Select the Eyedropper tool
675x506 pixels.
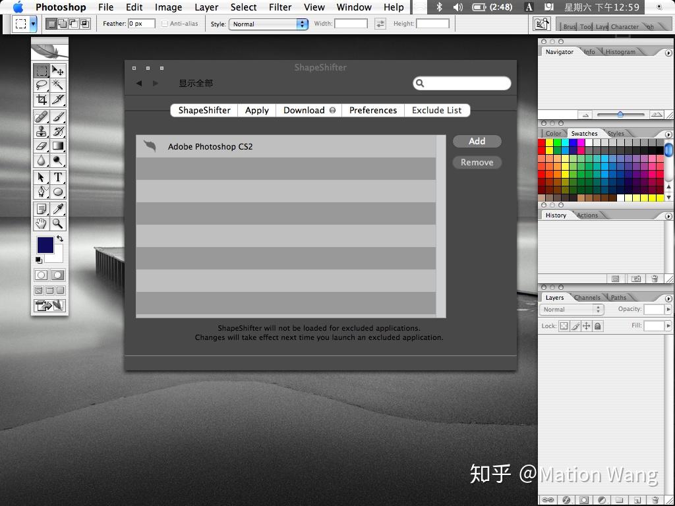click(58, 209)
